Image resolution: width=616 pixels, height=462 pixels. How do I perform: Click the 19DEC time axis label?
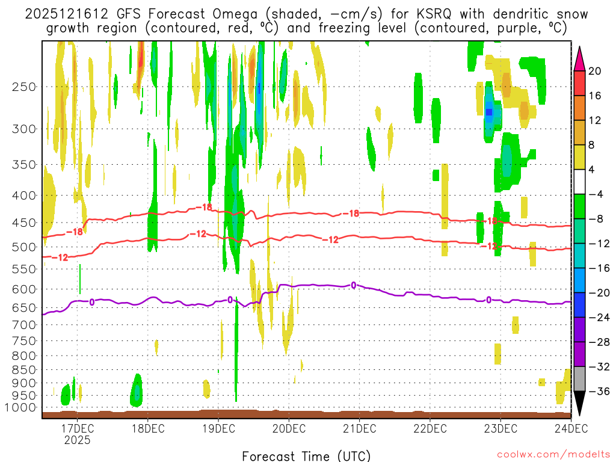[218, 428]
